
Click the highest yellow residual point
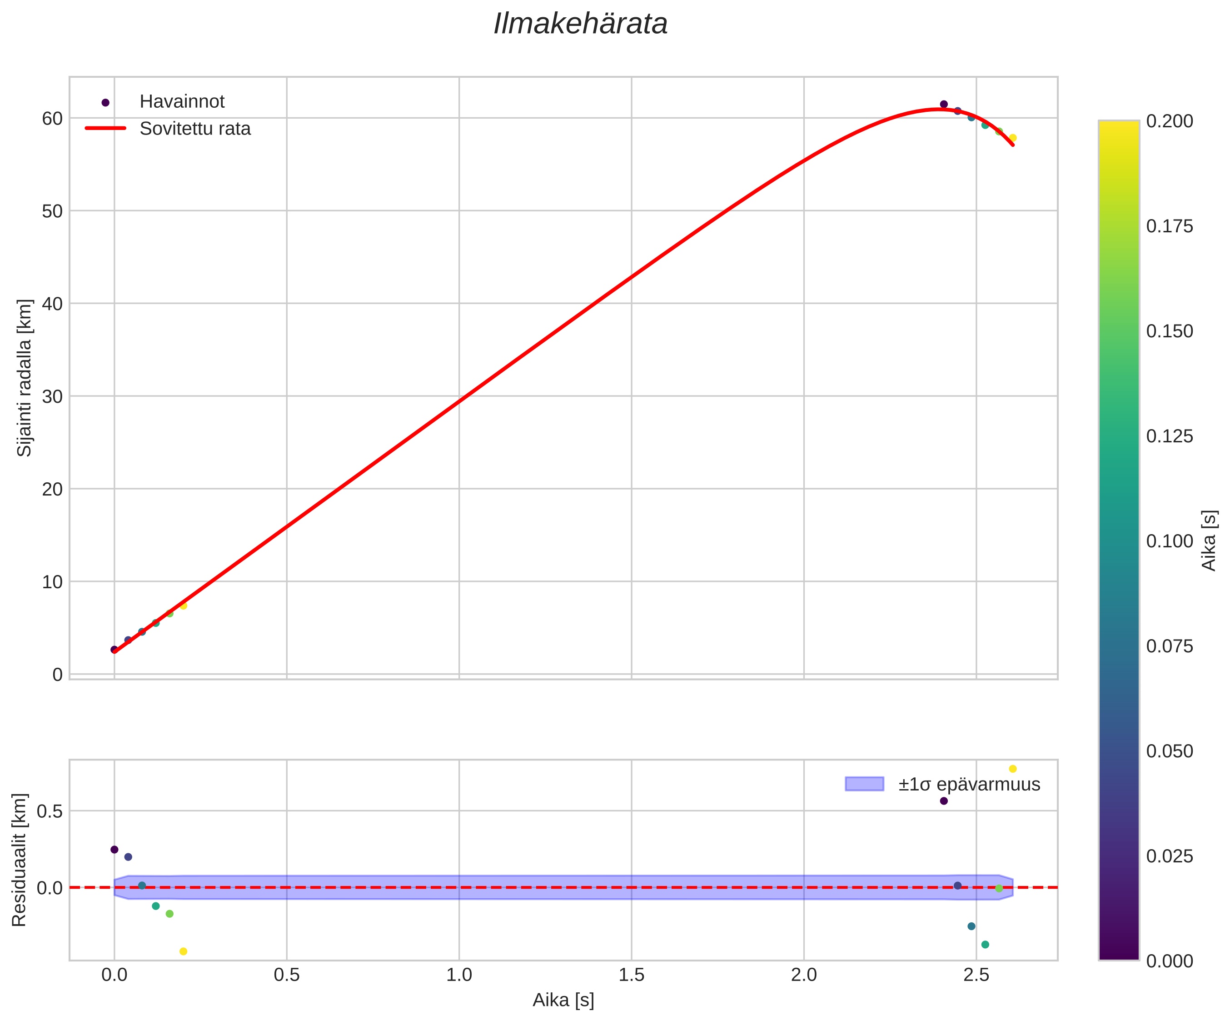[1013, 769]
